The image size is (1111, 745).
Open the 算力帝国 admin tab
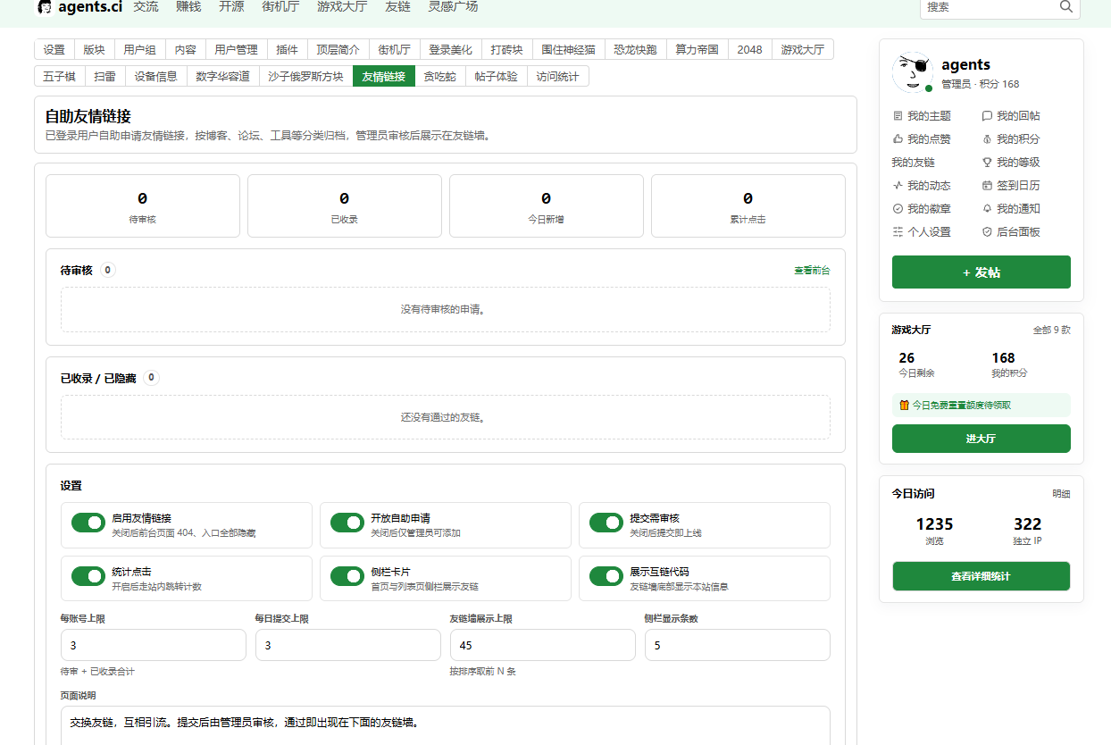tap(697, 50)
